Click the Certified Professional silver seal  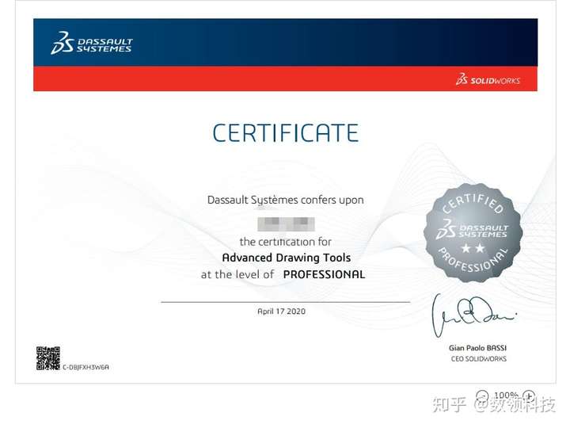pos(473,233)
